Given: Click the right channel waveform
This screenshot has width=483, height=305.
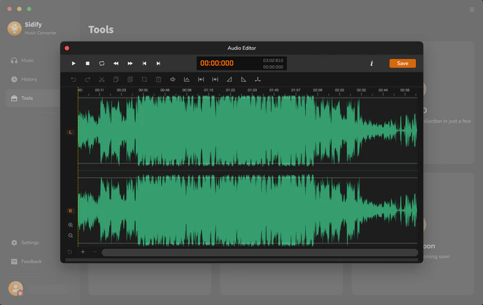Looking at the screenshot, I should pos(248,210).
